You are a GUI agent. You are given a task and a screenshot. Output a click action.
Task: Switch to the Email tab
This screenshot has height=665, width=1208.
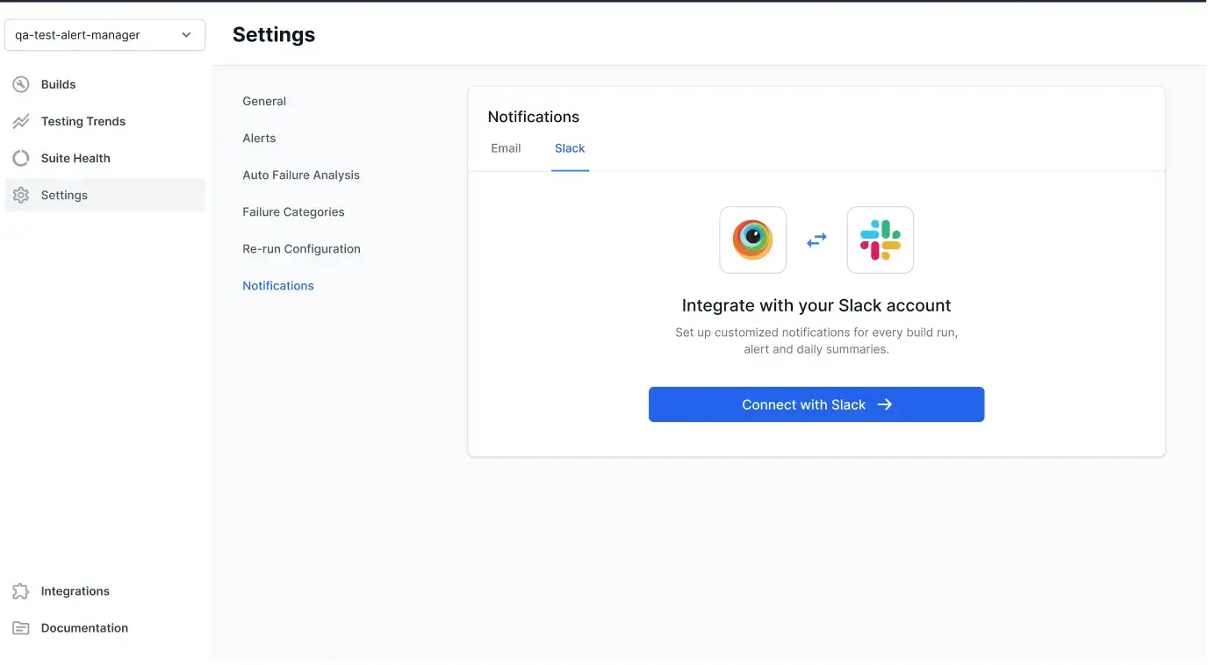pyautogui.click(x=506, y=148)
